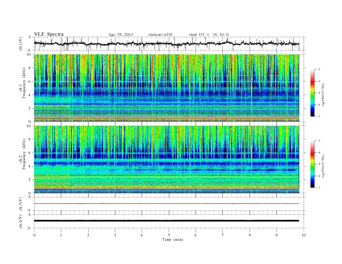Click the date label "Apr. 18, 2013"
The width and height of the screenshot is (342, 264).
coord(120,35)
